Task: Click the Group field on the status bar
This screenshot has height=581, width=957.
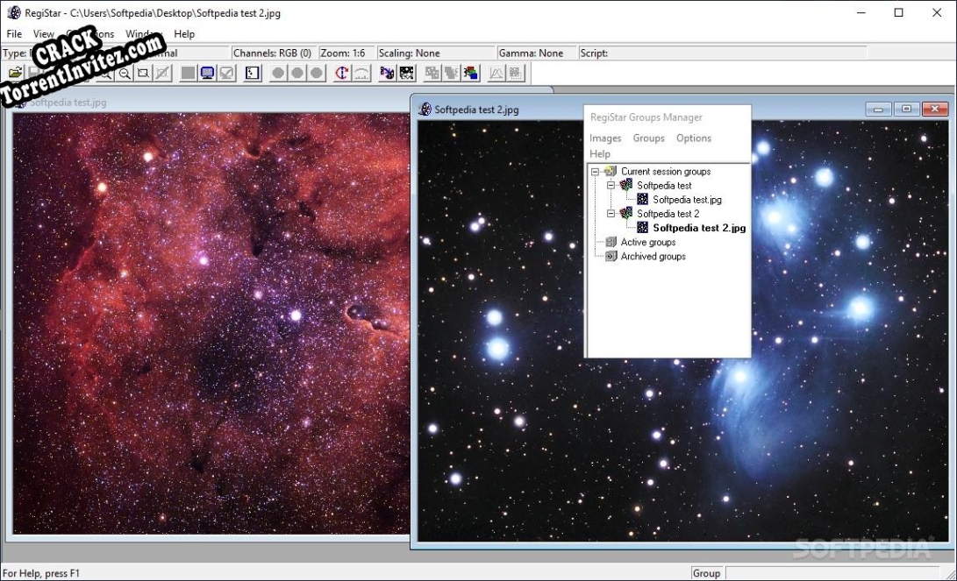Action: pyautogui.click(x=707, y=573)
